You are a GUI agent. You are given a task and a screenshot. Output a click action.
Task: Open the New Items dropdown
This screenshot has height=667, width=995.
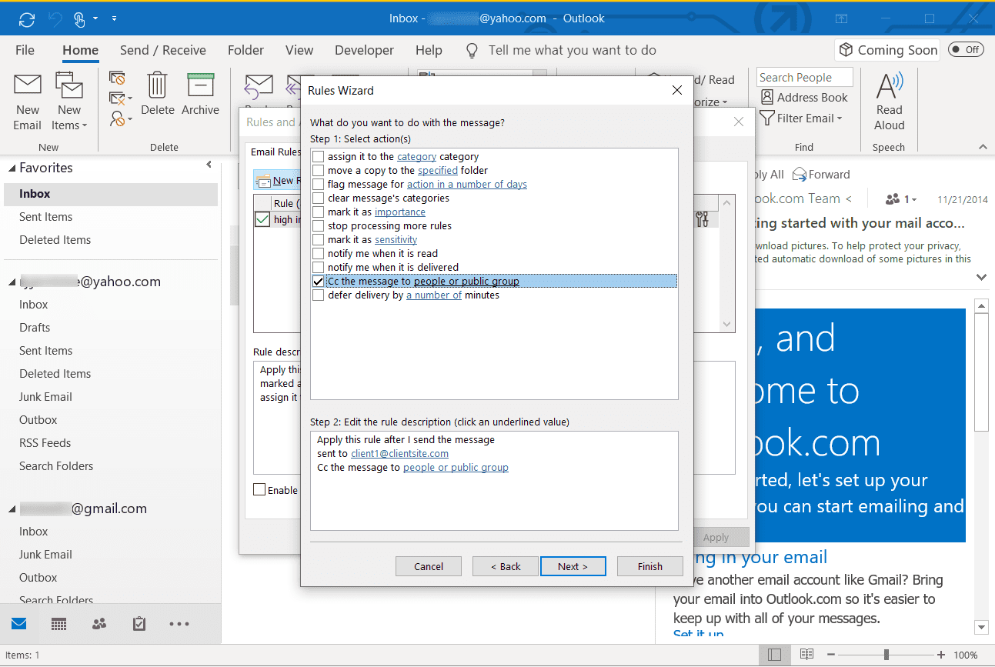[69, 102]
